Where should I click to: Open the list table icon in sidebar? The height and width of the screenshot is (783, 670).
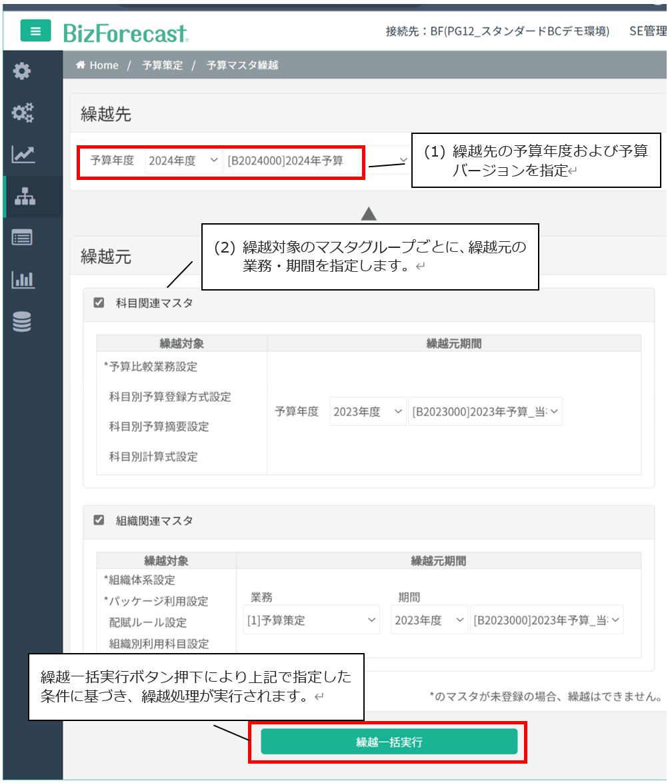pyautogui.click(x=23, y=238)
